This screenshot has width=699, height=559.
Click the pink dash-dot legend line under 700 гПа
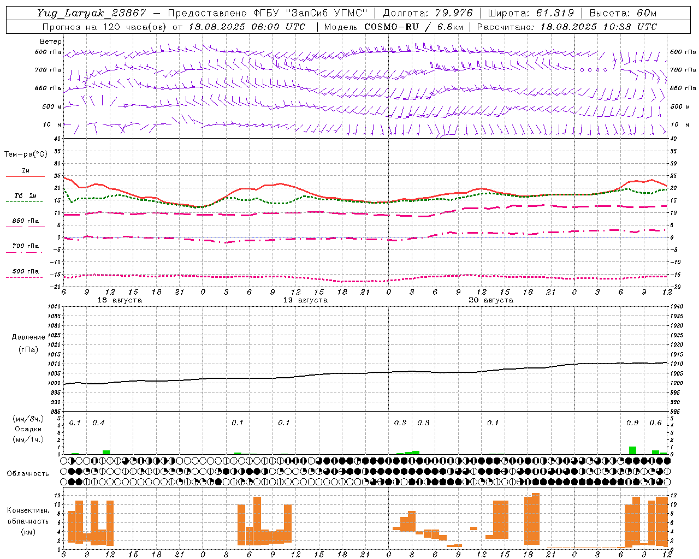pos(25,252)
